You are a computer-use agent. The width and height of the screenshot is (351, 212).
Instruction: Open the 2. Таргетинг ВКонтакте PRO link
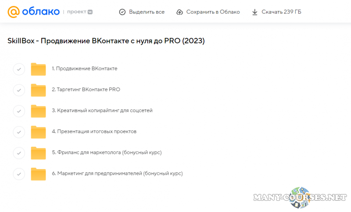point(86,89)
